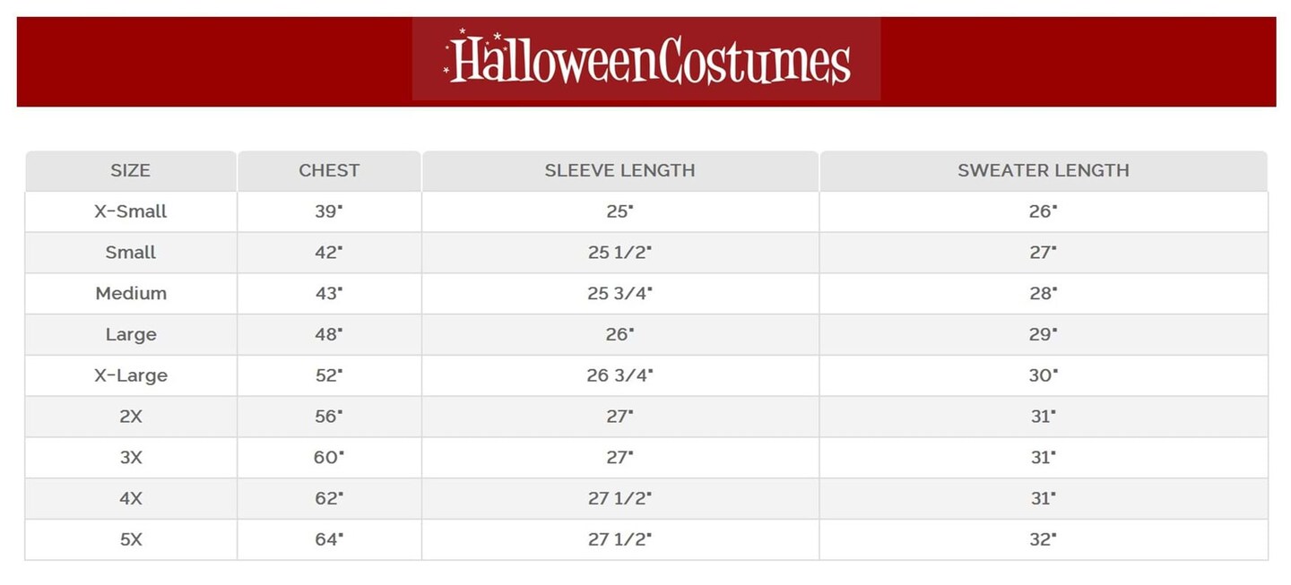Click the SLEEVE LENGTH column header
The height and width of the screenshot is (585, 1291).
click(x=620, y=170)
